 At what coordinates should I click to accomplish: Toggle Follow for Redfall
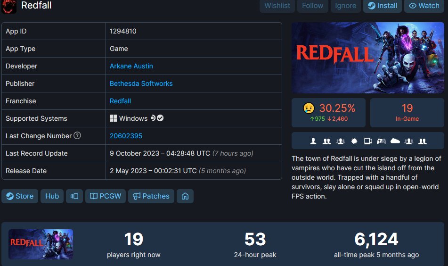point(313,6)
